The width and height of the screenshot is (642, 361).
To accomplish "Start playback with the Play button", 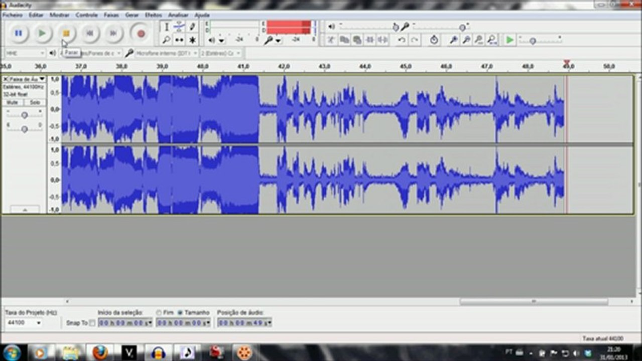I will (x=42, y=33).
